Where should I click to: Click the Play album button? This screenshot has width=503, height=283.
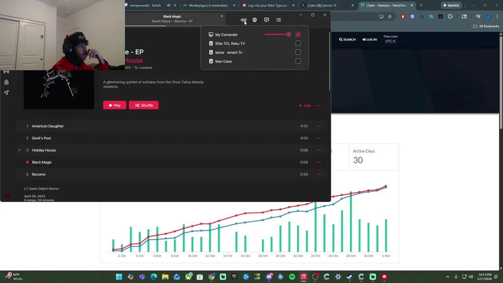pyautogui.click(x=115, y=105)
